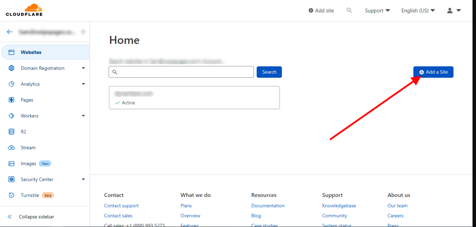Click the Home page heading
Image resolution: width=476 pixels, height=227 pixels.
click(x=124, y=40)
